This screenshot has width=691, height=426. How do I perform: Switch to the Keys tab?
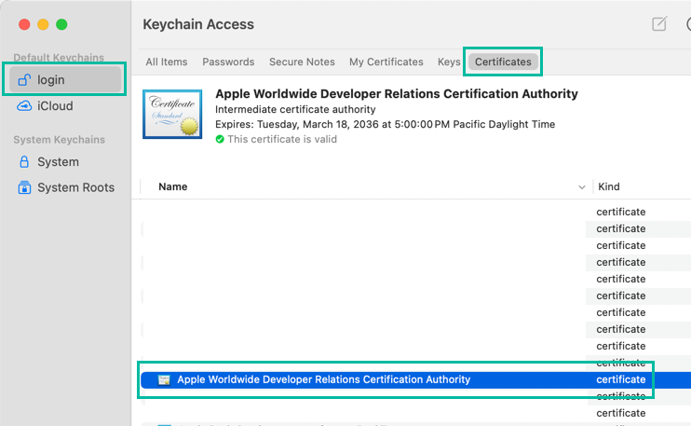(449, 62)
